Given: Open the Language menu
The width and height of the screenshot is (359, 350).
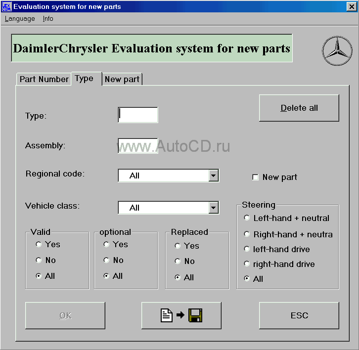Looking at the screenshot, I should coord(20,19).
